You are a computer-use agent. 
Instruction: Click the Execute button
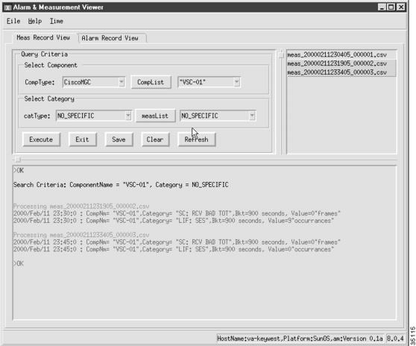(41, 139)
